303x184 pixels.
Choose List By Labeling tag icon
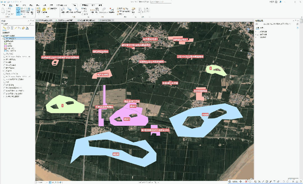pyautogui.click(x=23, y=28)
